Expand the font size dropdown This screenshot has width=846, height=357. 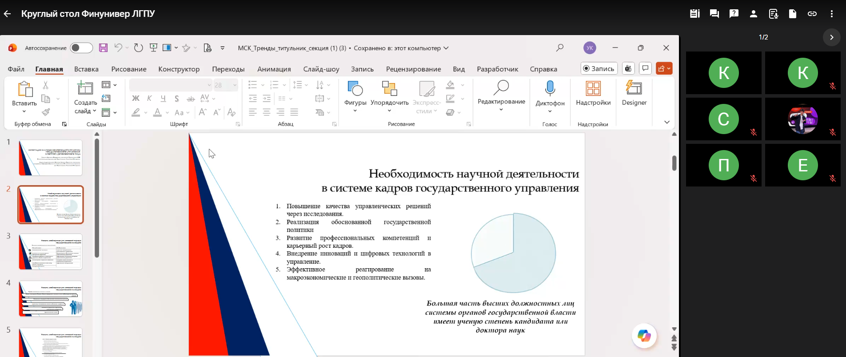point(235,85)
